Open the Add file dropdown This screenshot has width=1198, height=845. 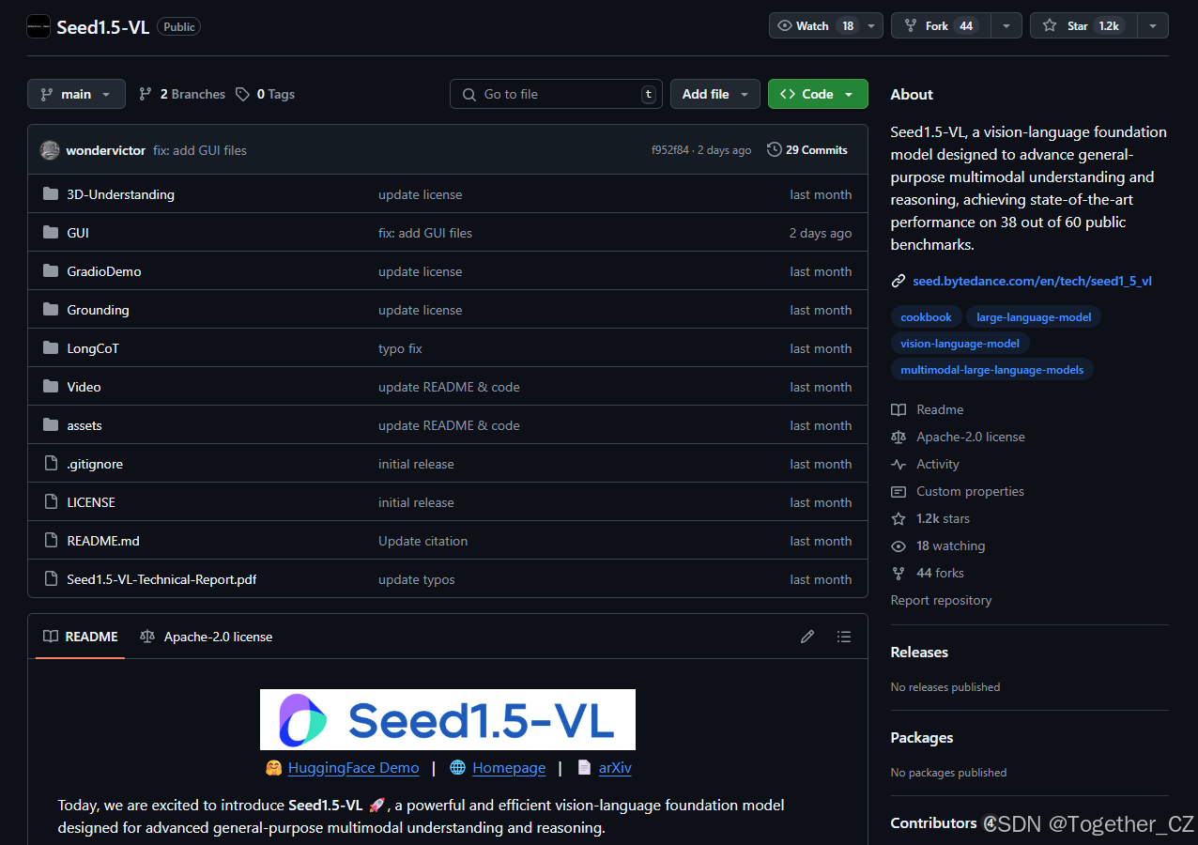coord(714,94)
